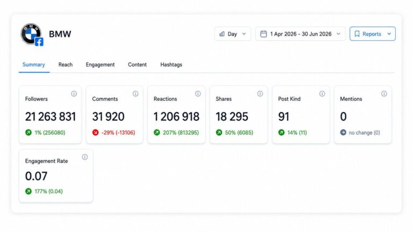Click the Reactions value 1 206 918
This screenshot has height=232, width=413.
tap(176, 117)
